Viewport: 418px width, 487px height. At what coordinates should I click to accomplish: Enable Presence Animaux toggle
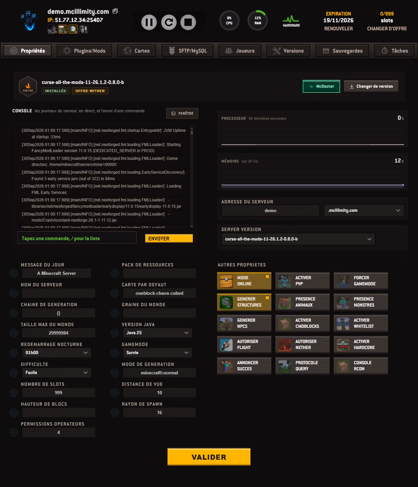[x=302, y=302]
